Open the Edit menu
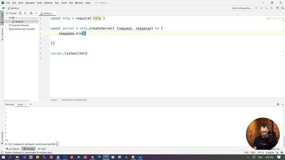285x160 pixels. [14, 3]
